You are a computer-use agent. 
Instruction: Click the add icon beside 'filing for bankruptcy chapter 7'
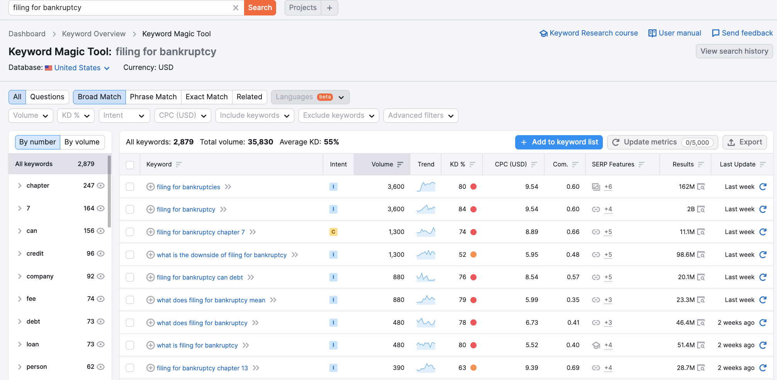point(151,232)
